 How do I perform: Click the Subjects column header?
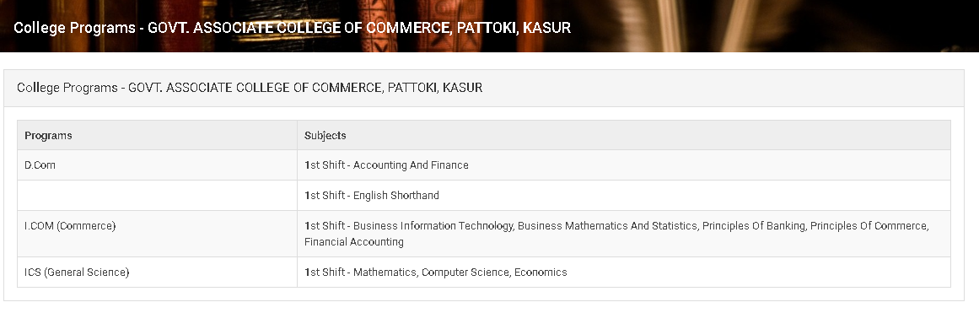pos(624,136)
